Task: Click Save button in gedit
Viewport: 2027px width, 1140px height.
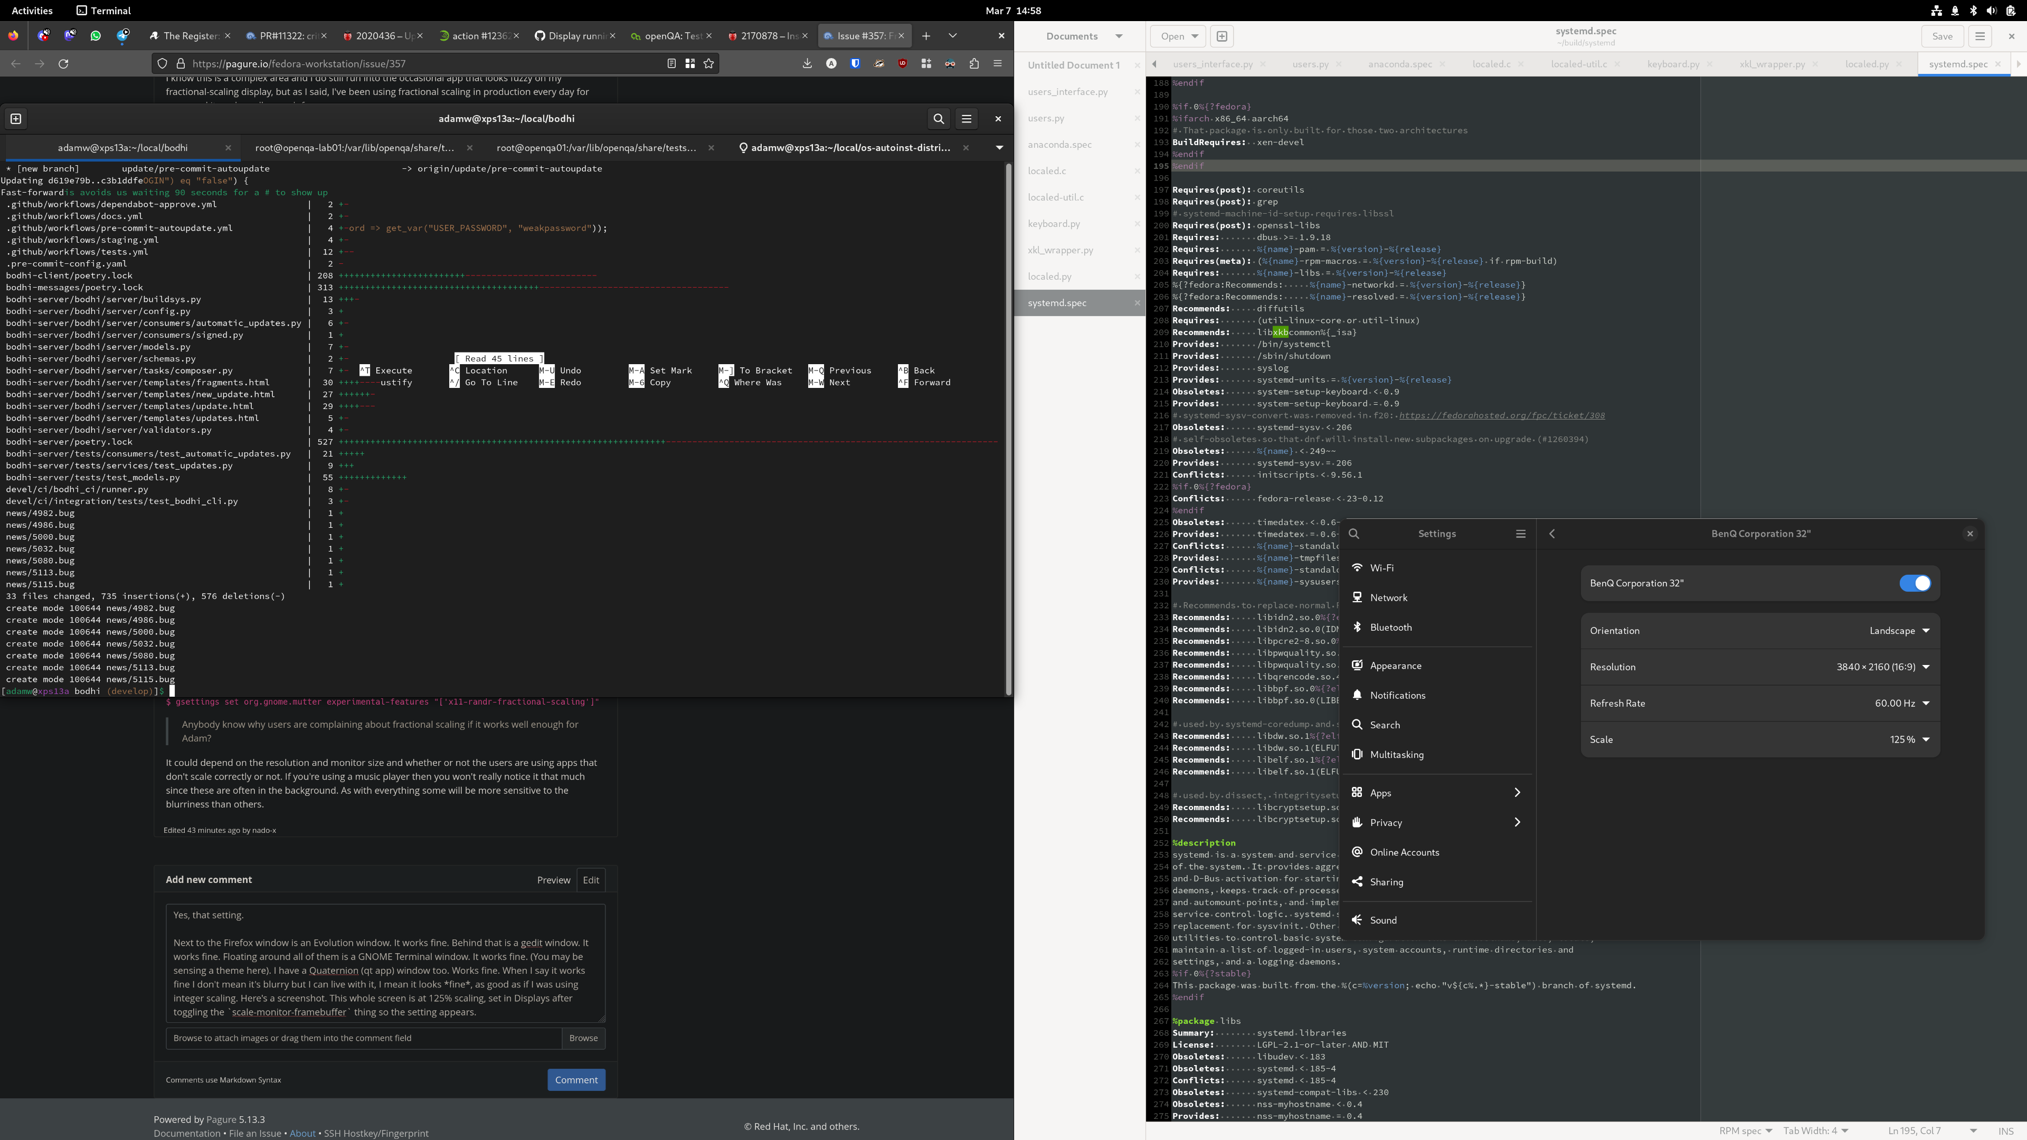Action: (x=1942, y=36)
